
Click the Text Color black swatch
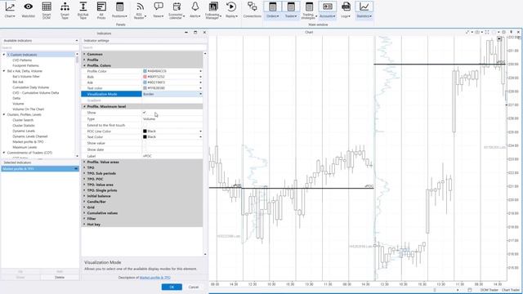coord(145,136)
